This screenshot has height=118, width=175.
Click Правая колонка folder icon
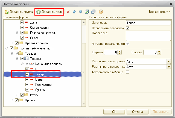21,43
